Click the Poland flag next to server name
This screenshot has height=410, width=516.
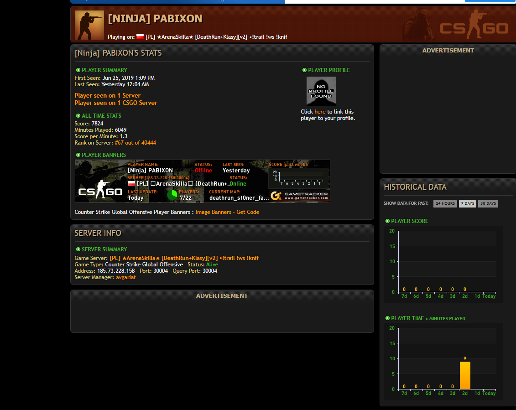(x=140, y=36)
